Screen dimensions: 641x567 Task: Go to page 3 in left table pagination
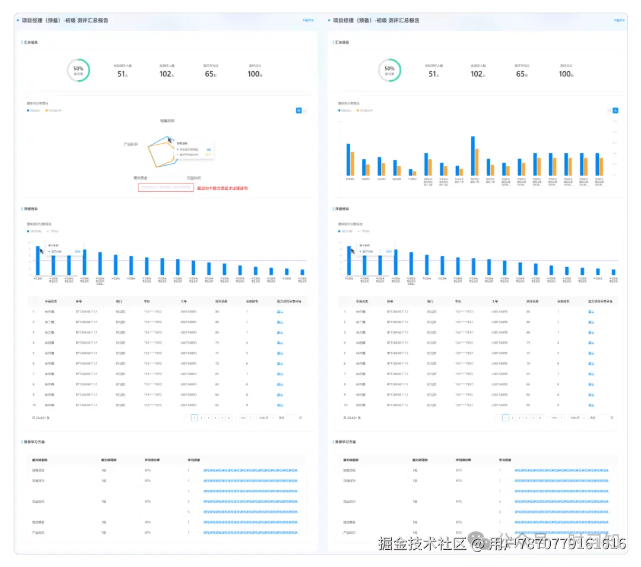(x=208, y=418)
